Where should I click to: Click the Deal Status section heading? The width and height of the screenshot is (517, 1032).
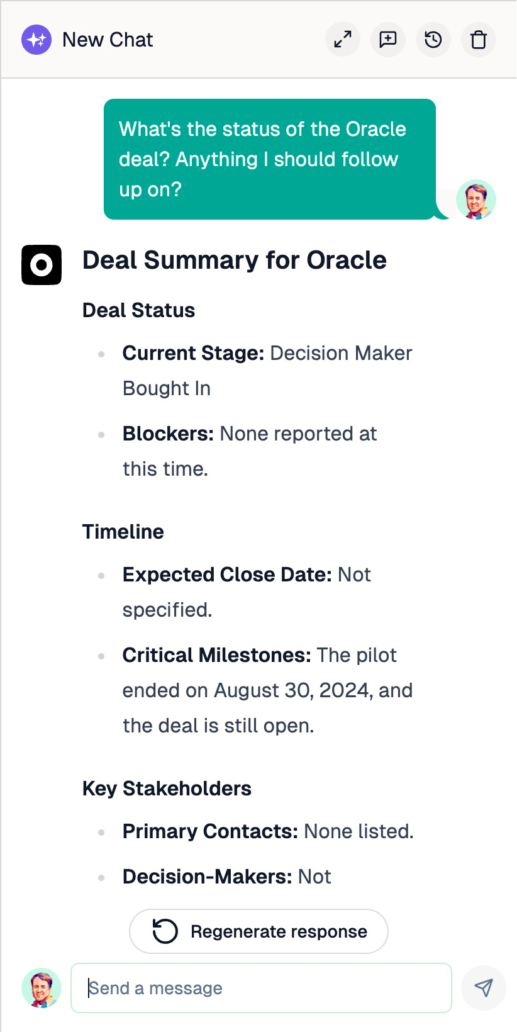(138, 310)
